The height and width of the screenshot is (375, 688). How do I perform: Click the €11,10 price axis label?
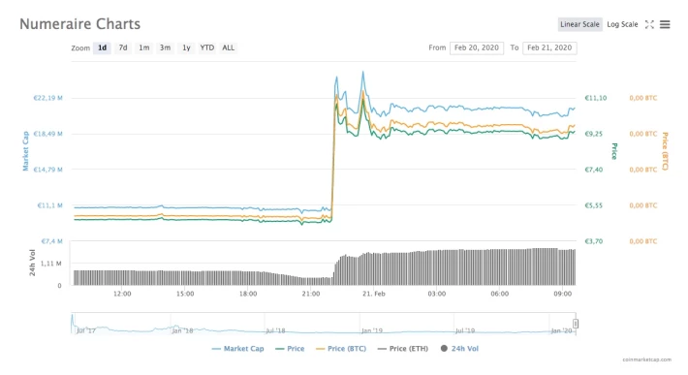pyautogui.click(x=595, y=98)
